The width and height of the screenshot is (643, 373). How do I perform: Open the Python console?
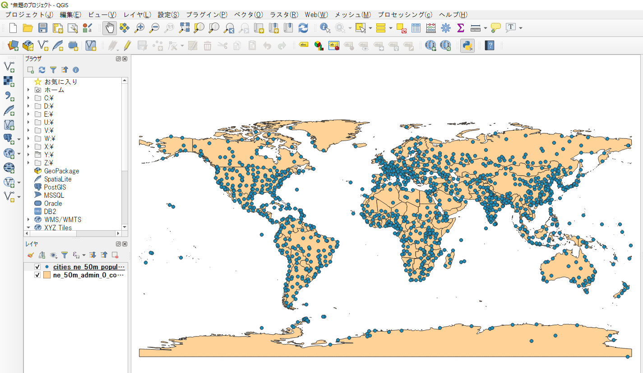pyautogui.click(x=467, y=45)
